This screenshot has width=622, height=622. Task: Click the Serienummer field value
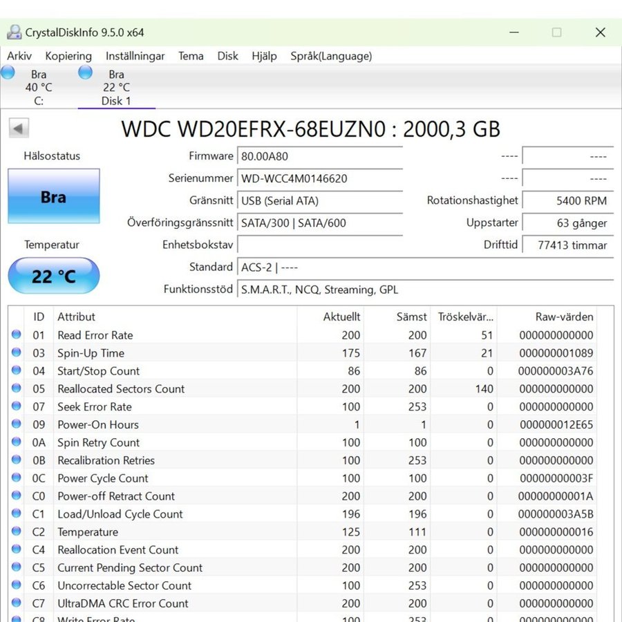[x=319, y=178]
